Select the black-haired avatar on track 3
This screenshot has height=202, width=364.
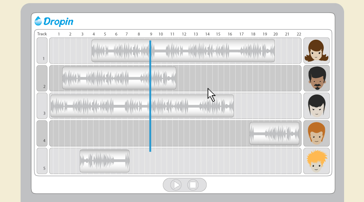[316, 106]
